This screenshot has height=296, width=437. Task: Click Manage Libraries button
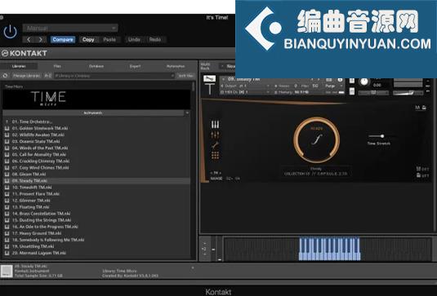[x=27, y=76]
